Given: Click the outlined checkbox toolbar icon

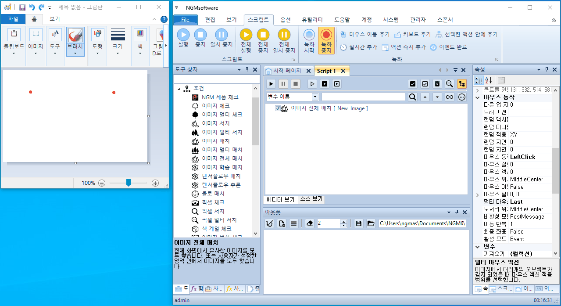Looking at the screenshot, I should click(425, 83).
